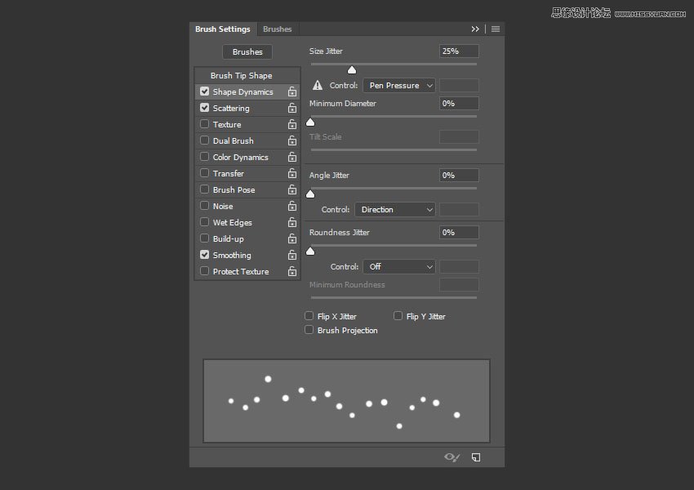The image size is (694, 490).
Task: Click the lock icon for Wet Edges
Action: click(x=291, y=223)
